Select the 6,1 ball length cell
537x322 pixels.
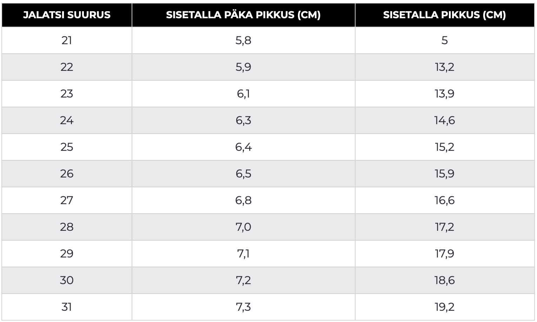(243, 94)
